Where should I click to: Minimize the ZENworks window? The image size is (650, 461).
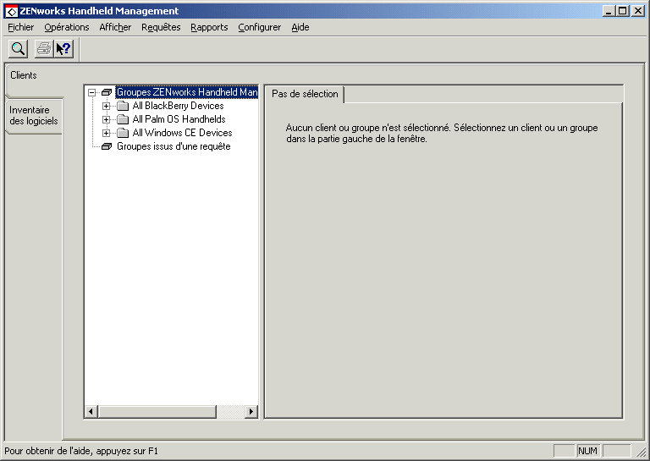tap(609, 11)
